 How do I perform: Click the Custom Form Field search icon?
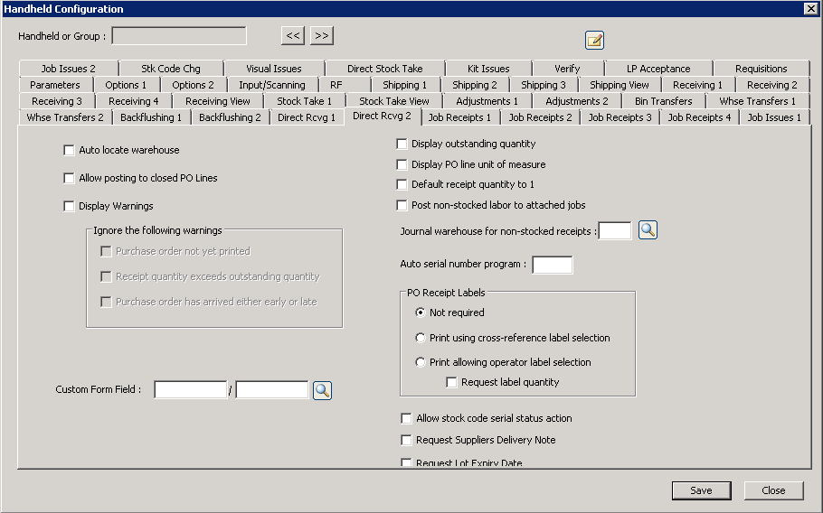click(x=322, y=390)
